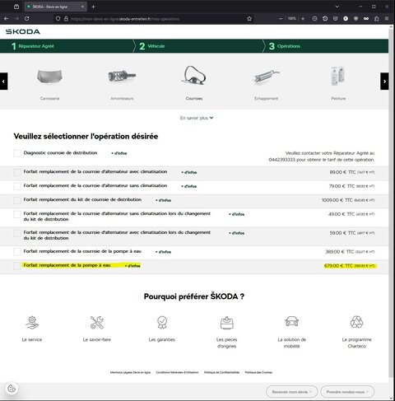The image size is (395, 401).
Task: Show more info for the 89 € alternateur forfait
Action: pyautogui.click(x=189, y=172)
